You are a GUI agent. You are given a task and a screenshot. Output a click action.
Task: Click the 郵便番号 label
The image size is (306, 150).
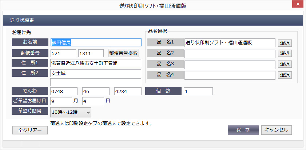pos(30,53)
